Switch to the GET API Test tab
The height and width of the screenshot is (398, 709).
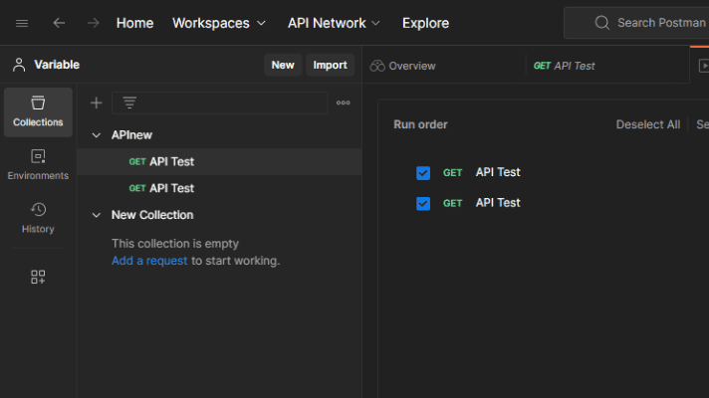click(564, 66)
